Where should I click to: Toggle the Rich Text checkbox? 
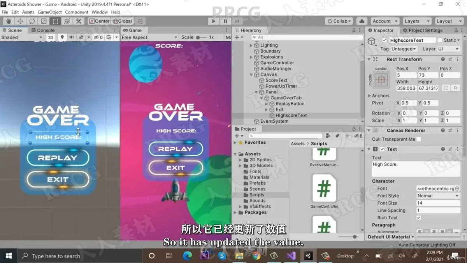click(419, 218)
